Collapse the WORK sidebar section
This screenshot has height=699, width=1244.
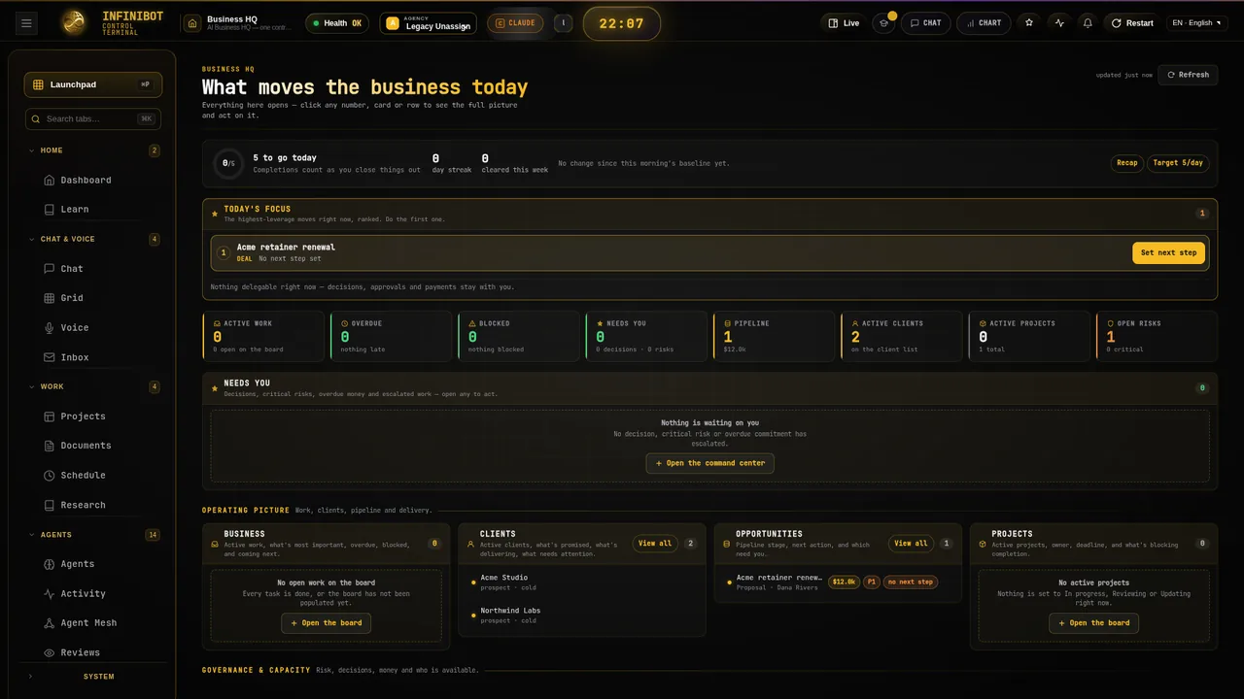[93, 386]
